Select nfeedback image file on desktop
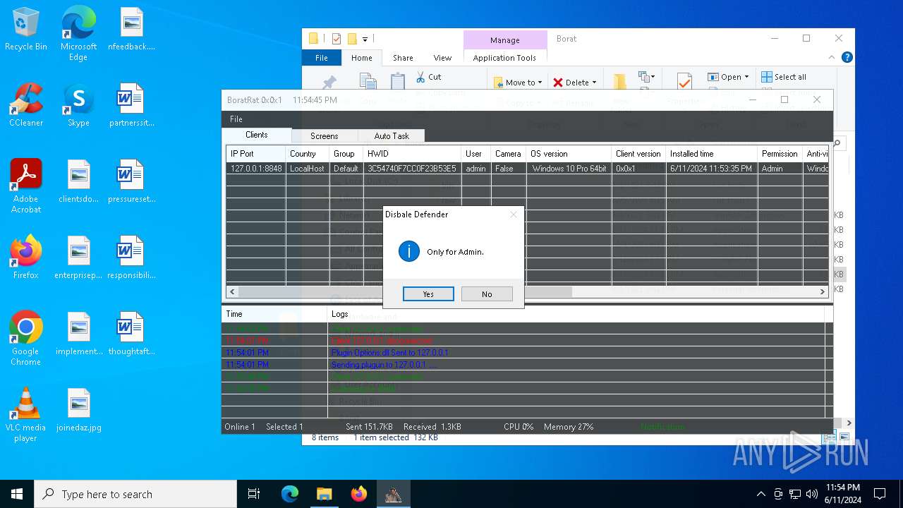The height and width of the screenshot is (508, 903). (131, 30)
